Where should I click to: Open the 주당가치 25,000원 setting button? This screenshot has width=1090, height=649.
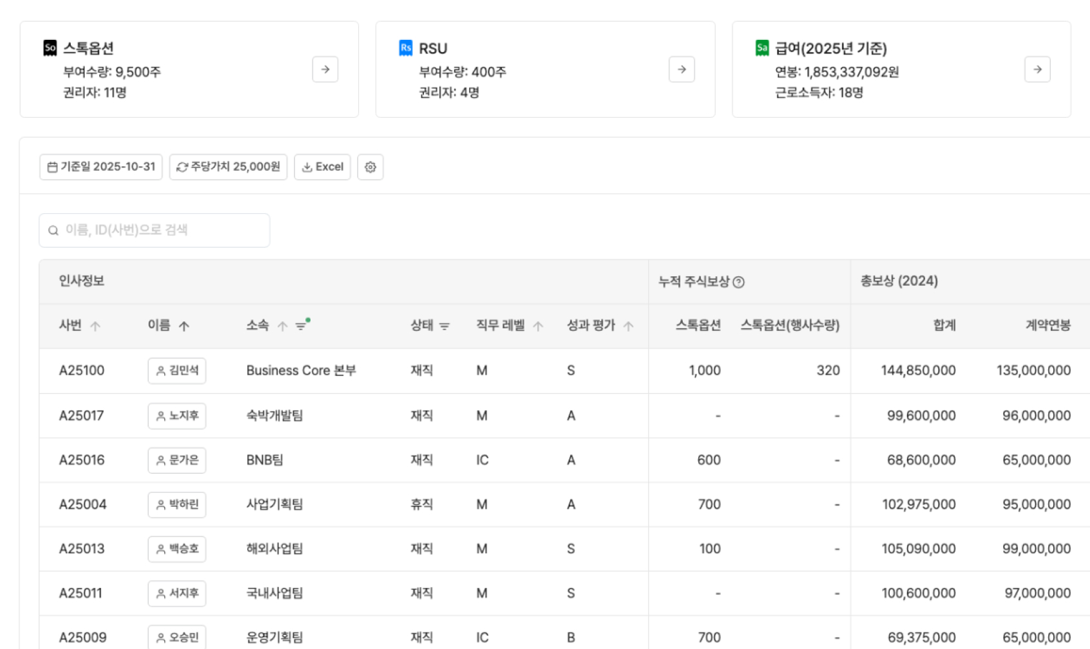(229, 167)
